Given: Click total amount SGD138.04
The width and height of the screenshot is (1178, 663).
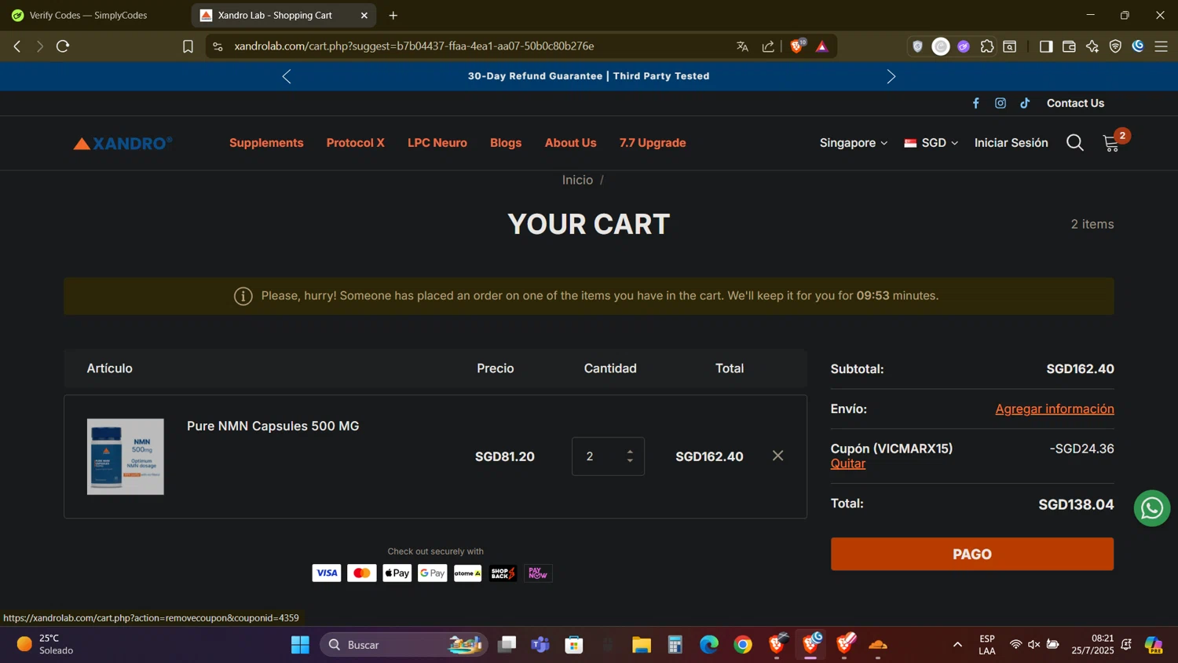Looking at the screenshot, I should point(1076,504).
